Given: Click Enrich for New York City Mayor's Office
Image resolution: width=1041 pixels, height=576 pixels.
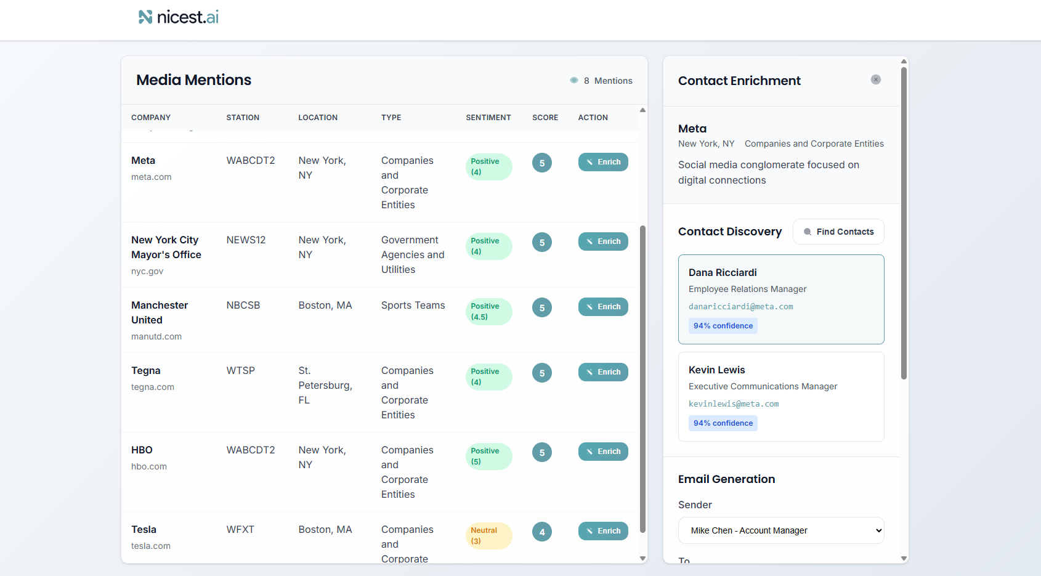Looking at the screenshot, I should [x=603, y=241].
